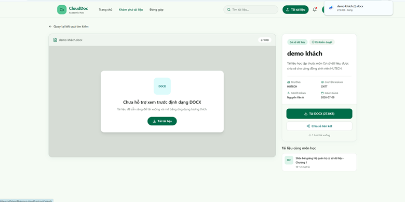
Task: Click the 27.8KB size badge in the file header
Action: point(264,40)
